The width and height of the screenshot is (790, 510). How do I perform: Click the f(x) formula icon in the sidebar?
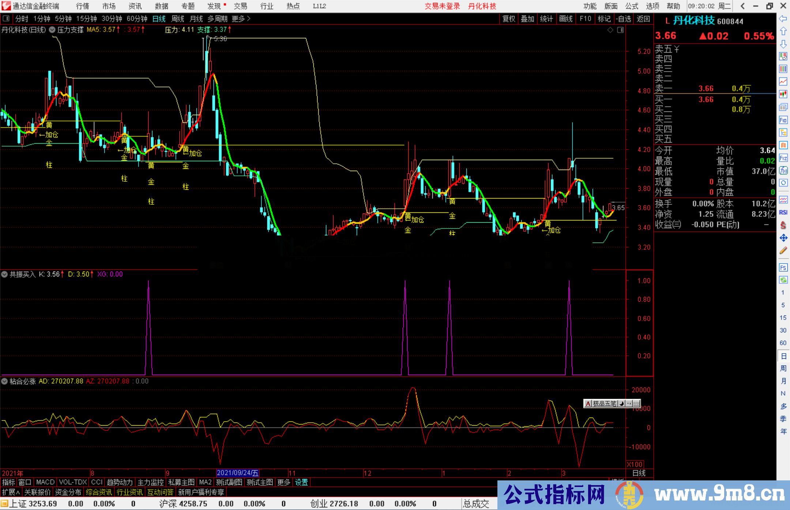[783, 170]
